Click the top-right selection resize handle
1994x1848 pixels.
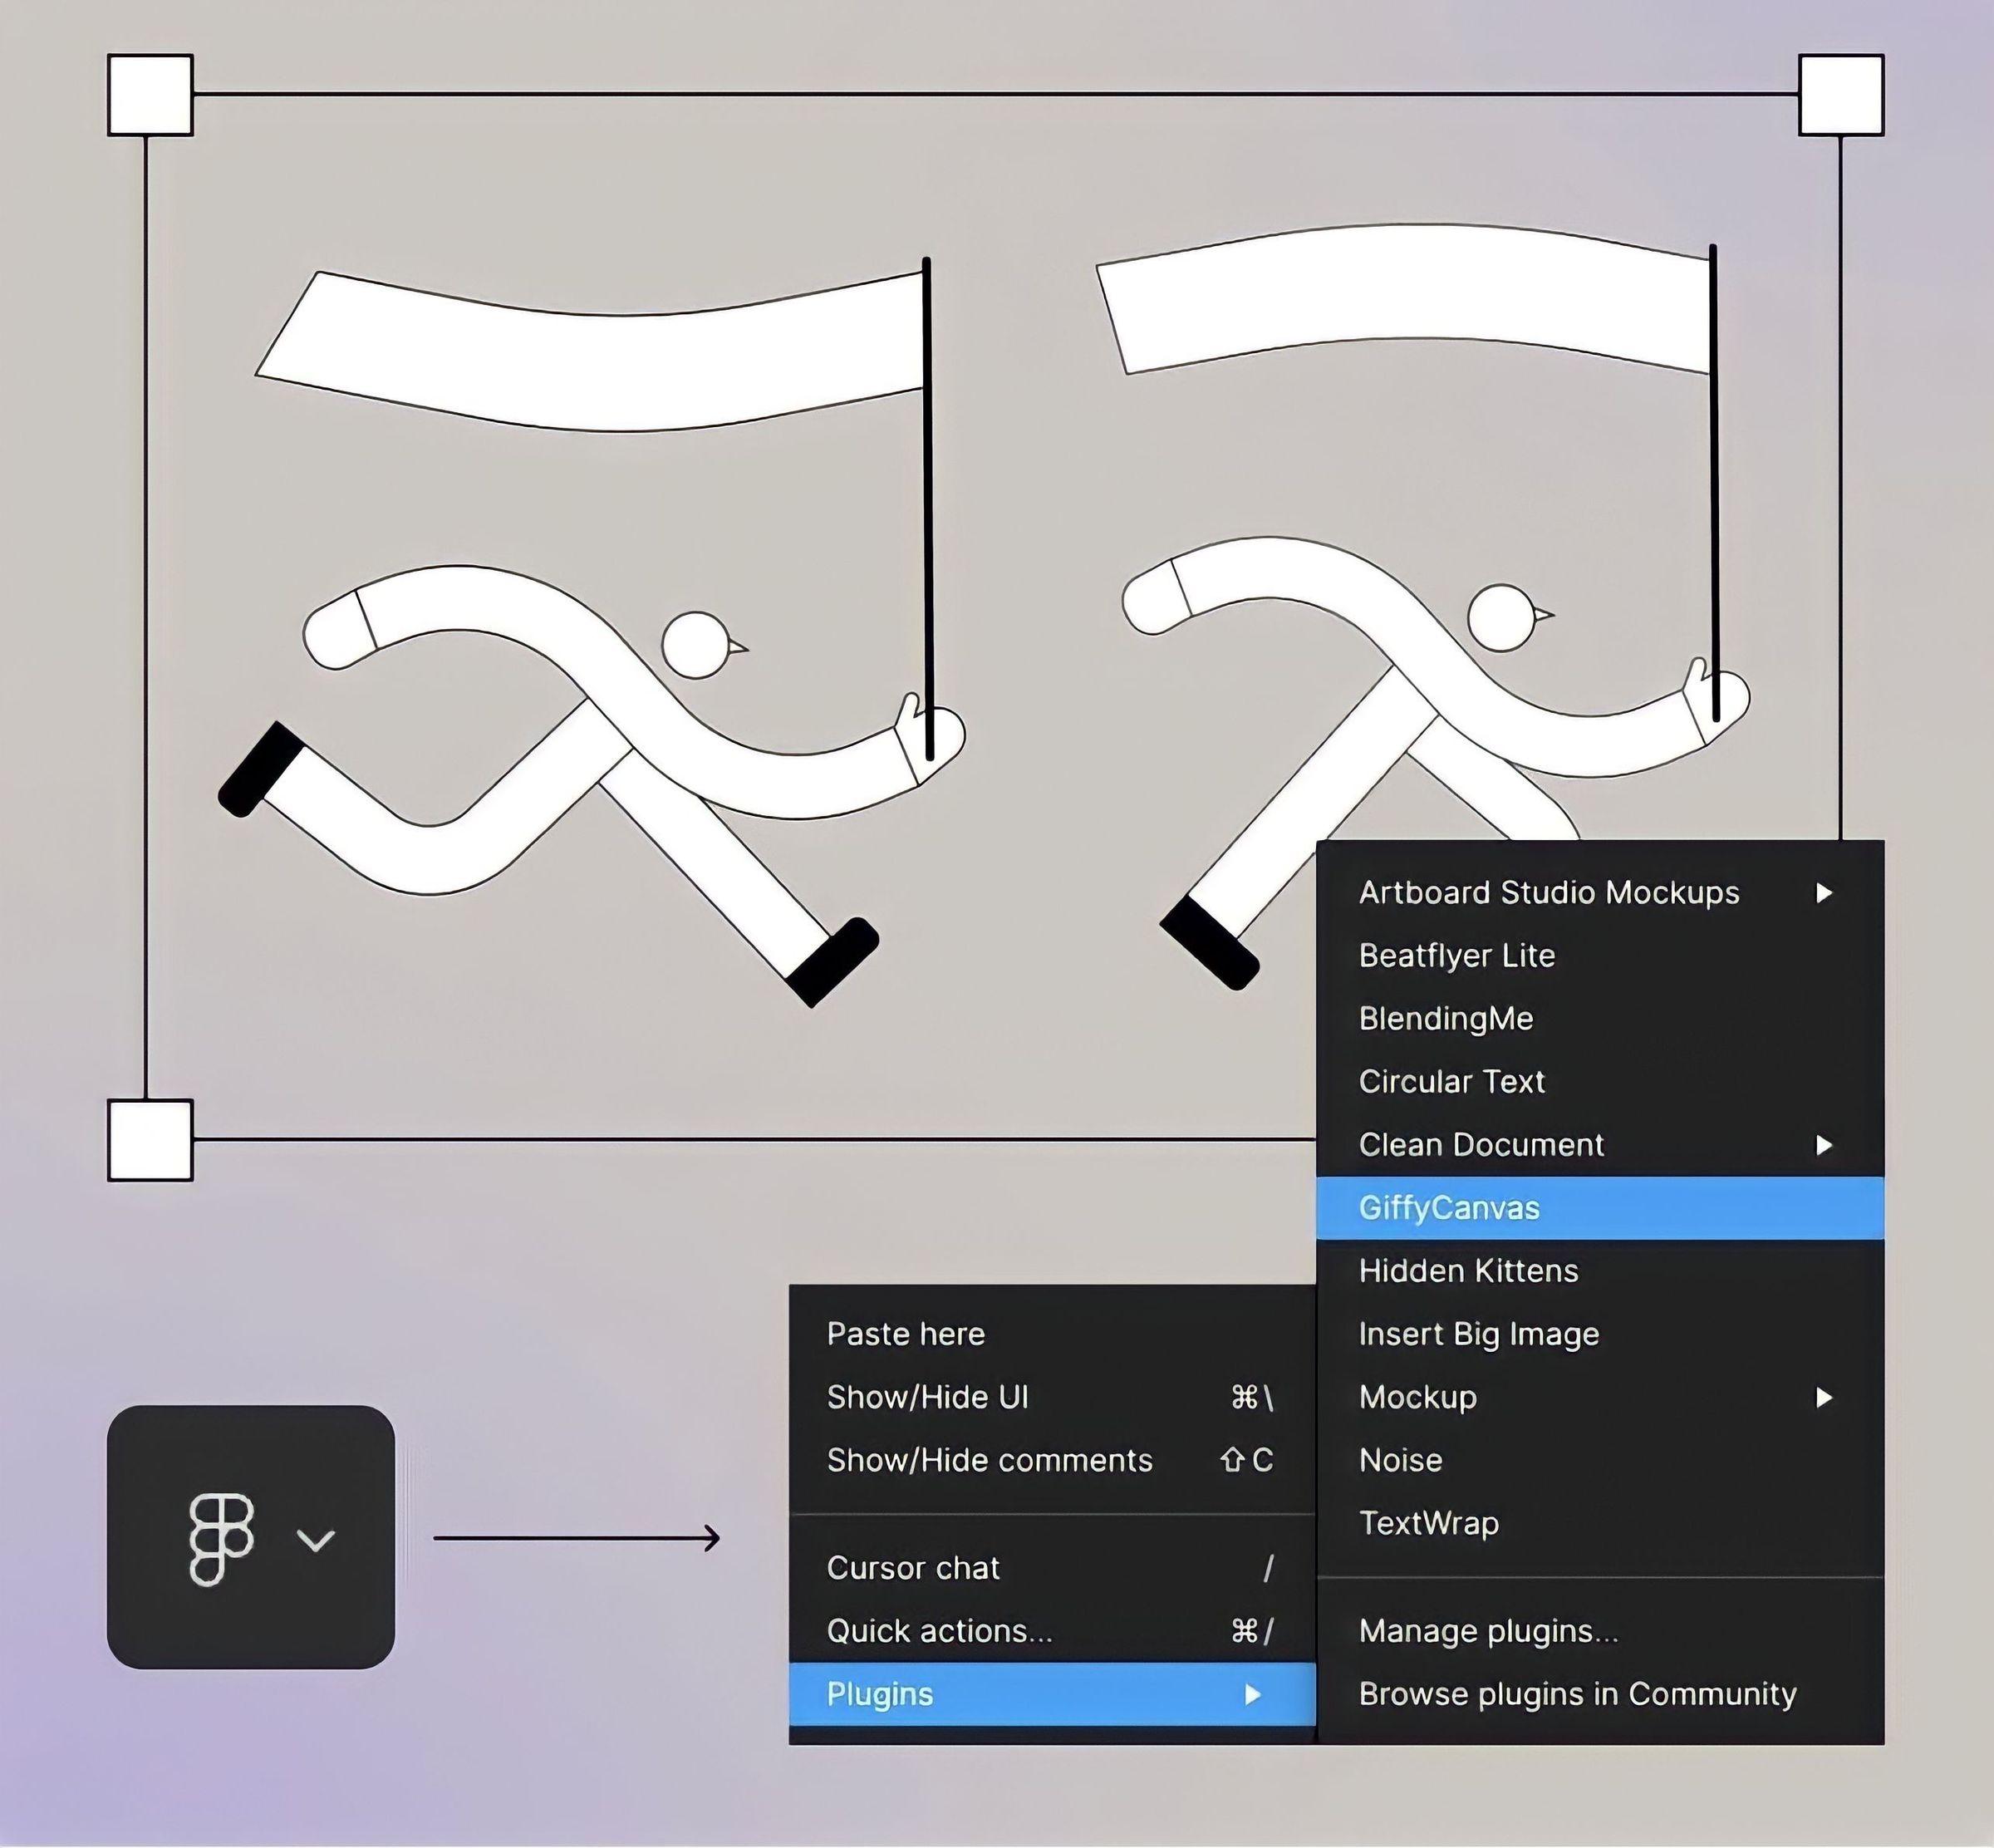1841,95
